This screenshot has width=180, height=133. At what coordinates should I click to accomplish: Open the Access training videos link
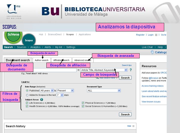(152, 86)
